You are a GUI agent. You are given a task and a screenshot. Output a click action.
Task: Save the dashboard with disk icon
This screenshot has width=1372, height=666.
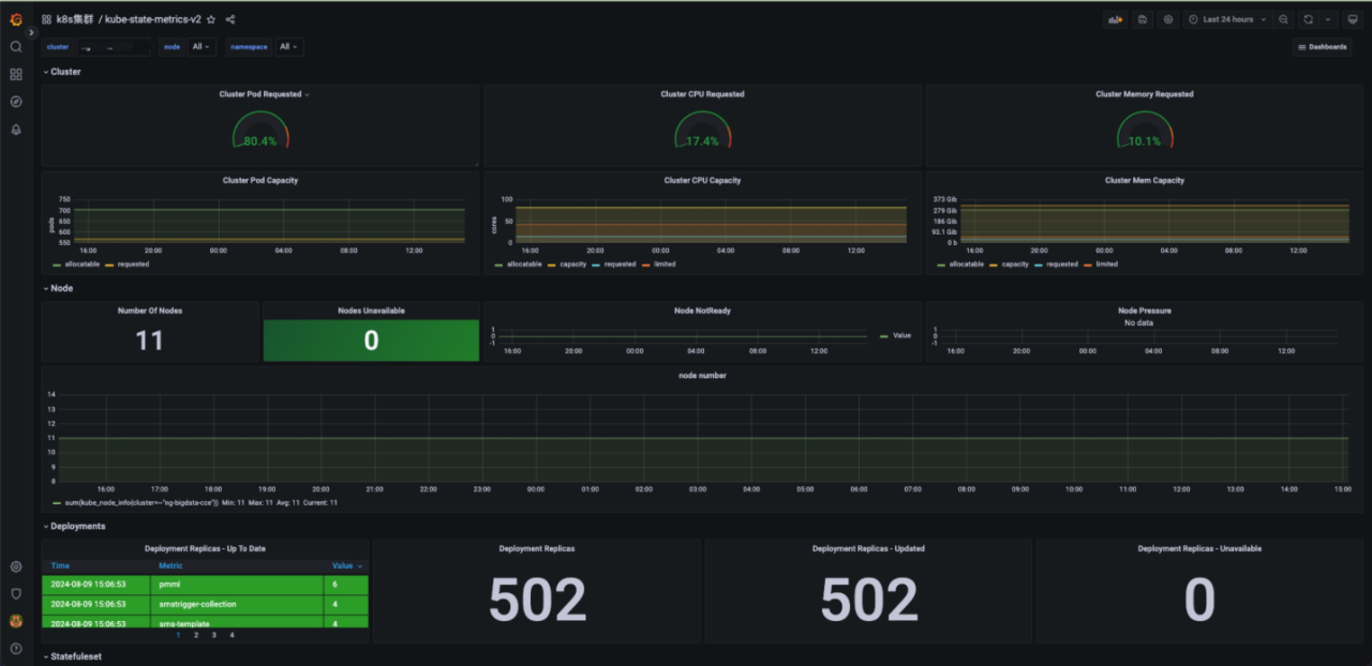click(1143, 20)
